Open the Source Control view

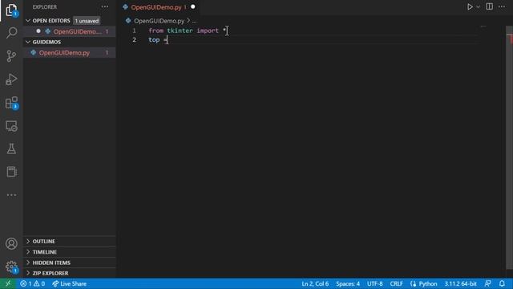click(x=11, y=56)
